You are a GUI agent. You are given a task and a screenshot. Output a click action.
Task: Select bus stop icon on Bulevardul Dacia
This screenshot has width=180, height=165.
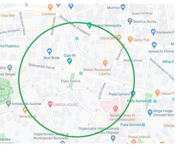81,73
